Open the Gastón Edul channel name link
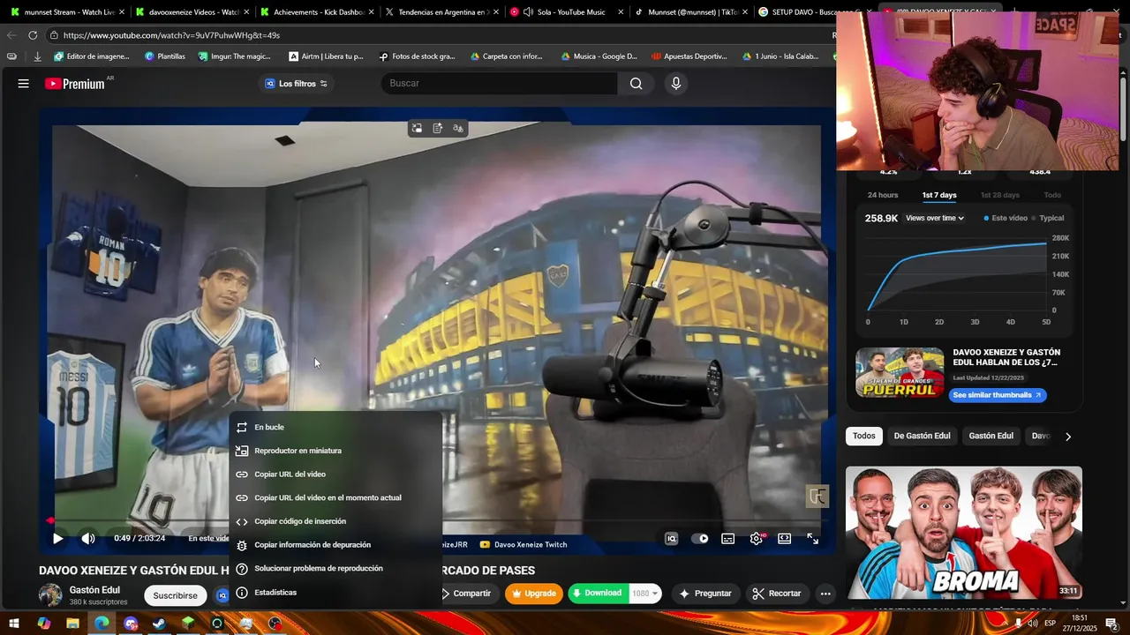Image resolution: width=1130 pixels, height=635 pixels. pyautogui.click(x=94, y=590)
